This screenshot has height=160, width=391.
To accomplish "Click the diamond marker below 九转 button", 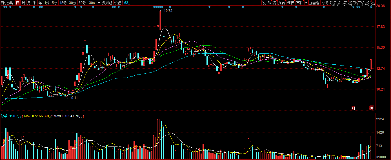I will coord(282,7).
